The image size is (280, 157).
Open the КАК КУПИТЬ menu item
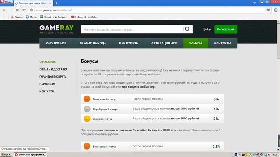click(x=129, y=44)
